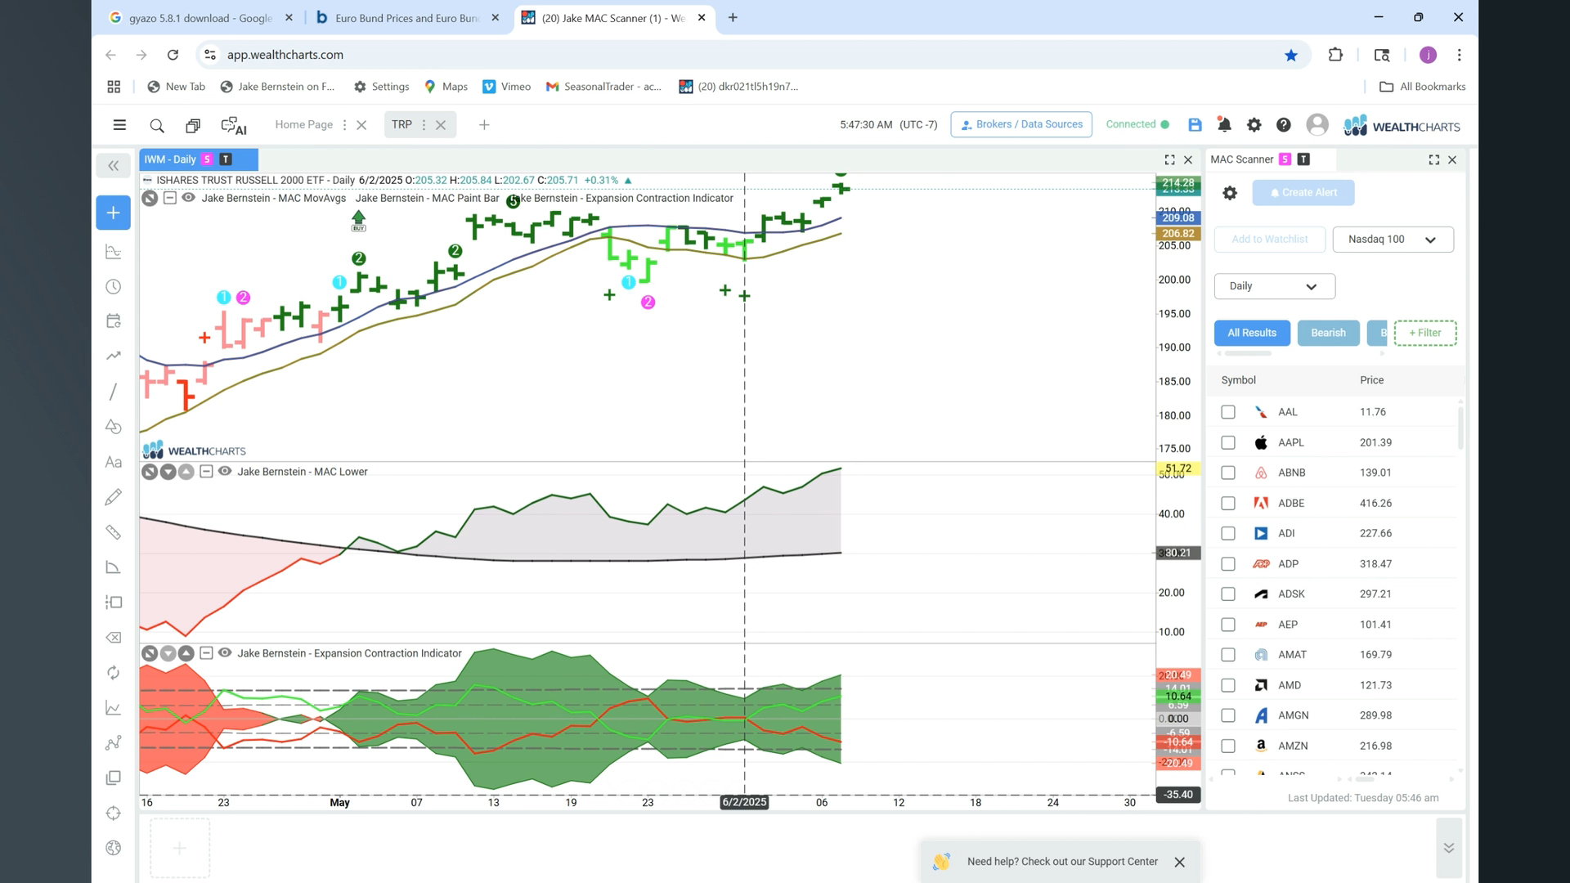The width and height of the screenshot is (1570, 883).
Task: Select the pencil freehand drawing tool
Action: click(x=114, y=496)
